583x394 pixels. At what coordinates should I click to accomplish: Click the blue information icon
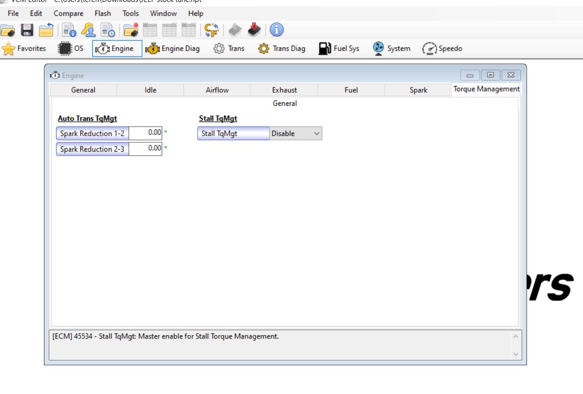[x=276, y=30]
